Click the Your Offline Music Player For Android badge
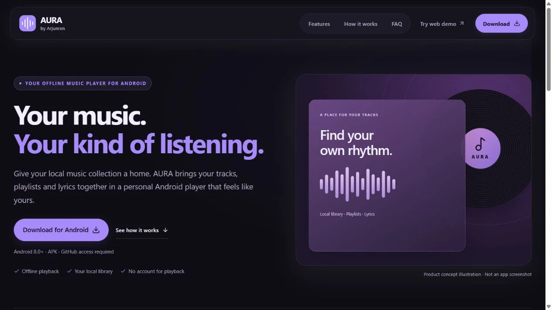This screenshot has height=310, width=552. tap(82, 83)
